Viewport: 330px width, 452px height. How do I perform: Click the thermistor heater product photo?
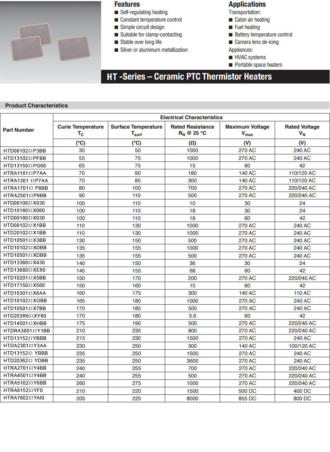coord(50,42)
